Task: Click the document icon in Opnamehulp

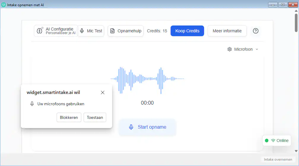Action: pos(112,31)
